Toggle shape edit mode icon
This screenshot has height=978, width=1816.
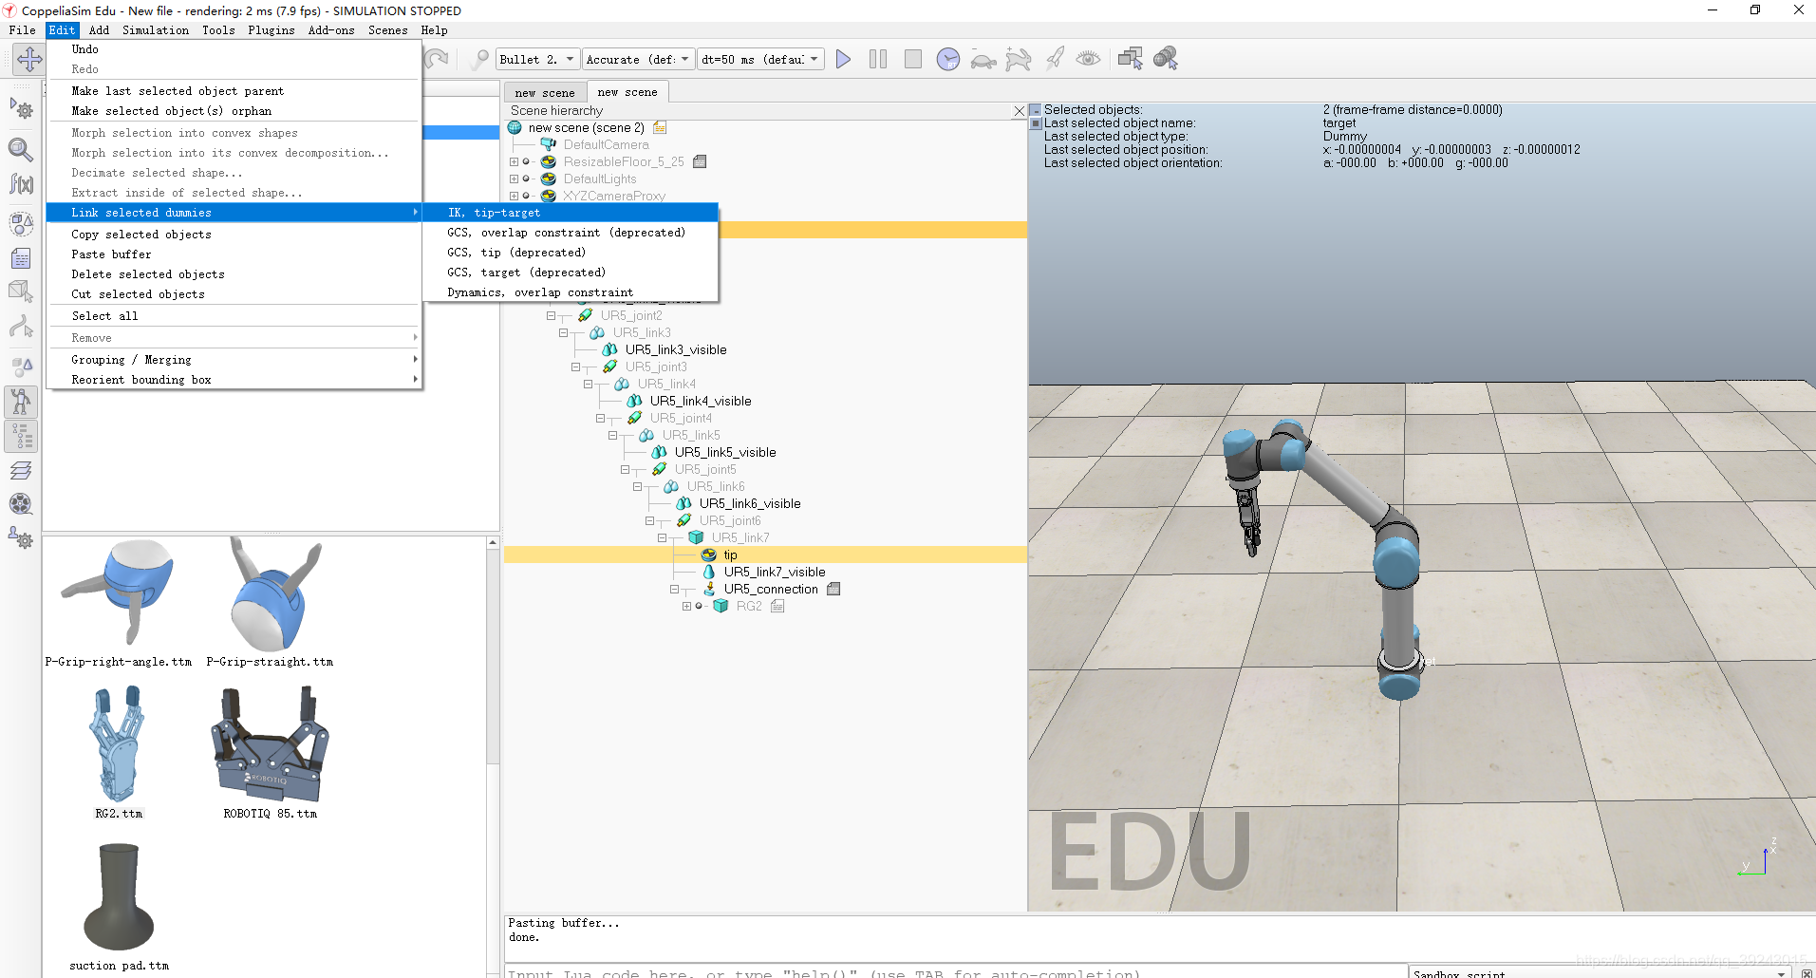pos(21,292)
